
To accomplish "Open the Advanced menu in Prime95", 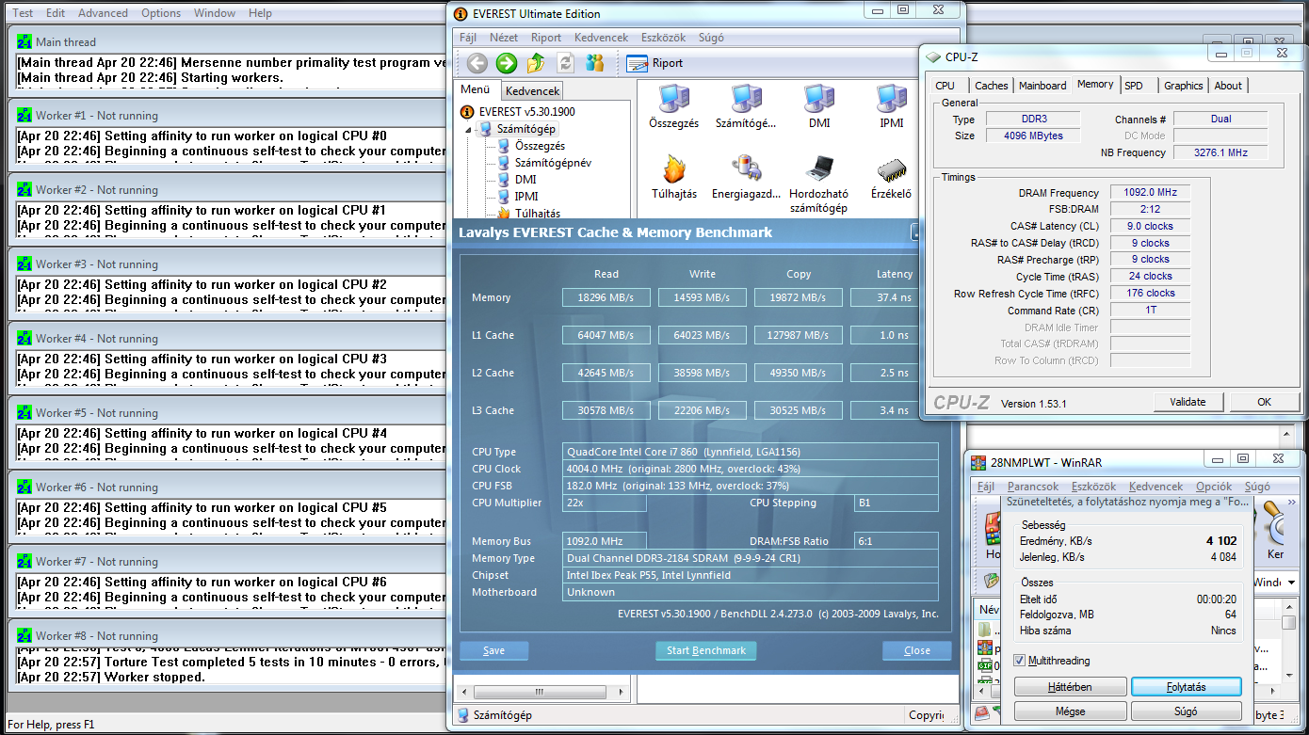I will click(x=103, y=13).
